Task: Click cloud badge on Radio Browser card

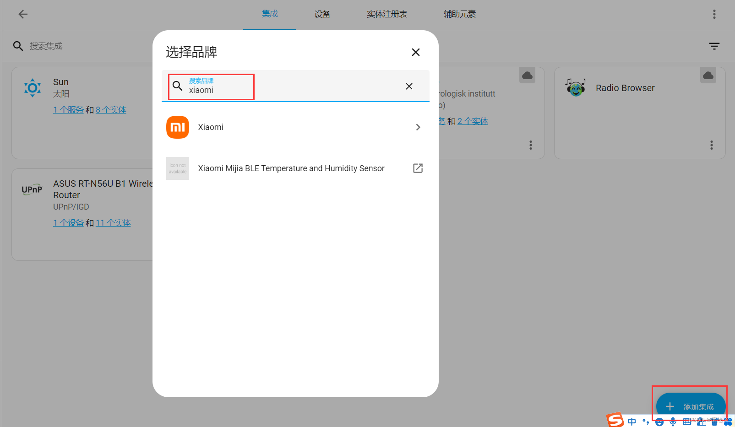Action: [x=708, y=75]
